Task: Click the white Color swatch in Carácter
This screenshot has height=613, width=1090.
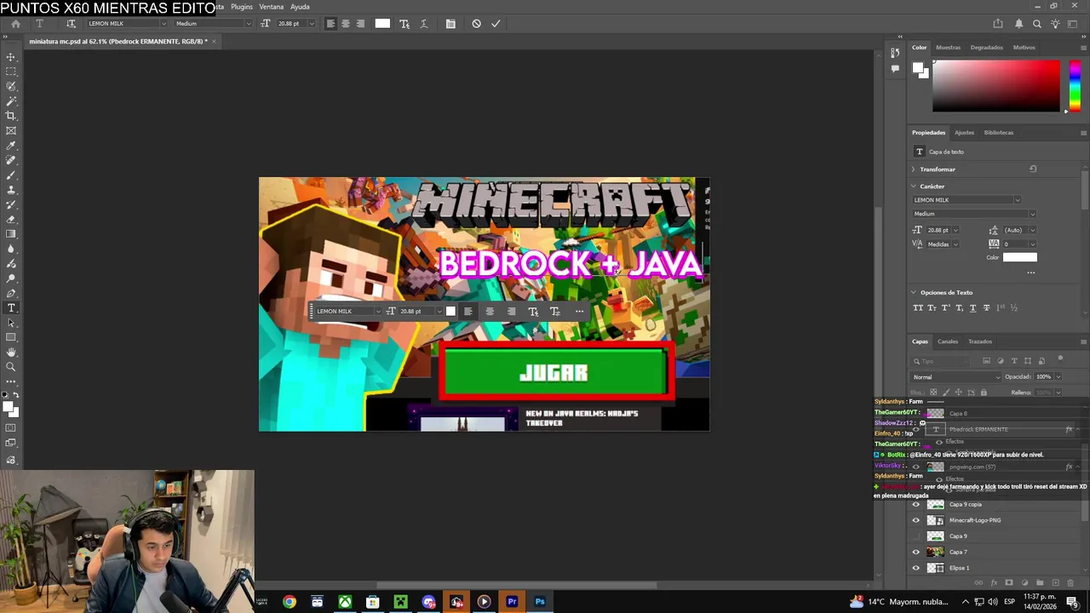Action: click(1020, 257)
